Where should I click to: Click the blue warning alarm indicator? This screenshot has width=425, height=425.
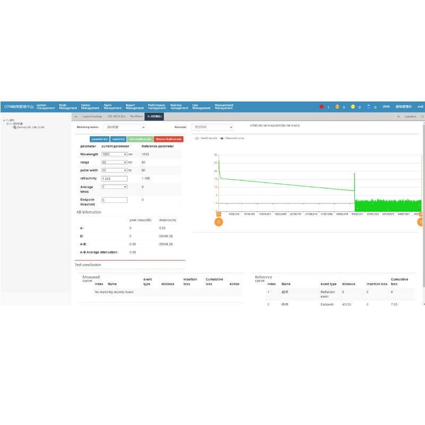(369, 107)
